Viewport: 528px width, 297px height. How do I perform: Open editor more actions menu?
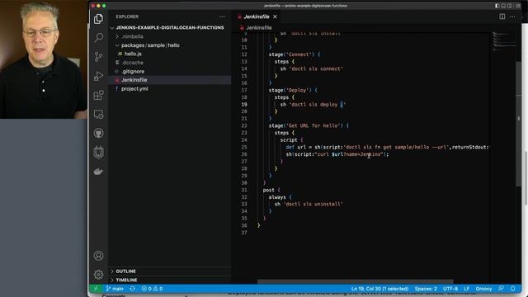pos(512,16)
